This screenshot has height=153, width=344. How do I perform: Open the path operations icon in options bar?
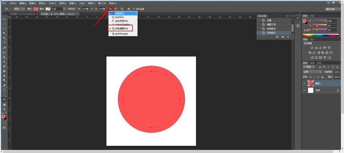click(x=110, y=9)
